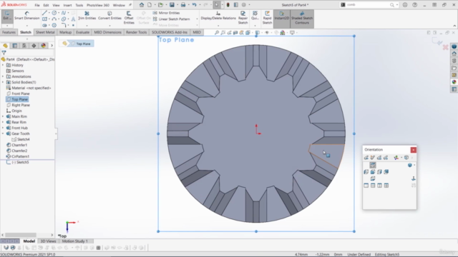The image size is (458, 257).
Task: Open the Help question mark icon
Action: [415, 5]
